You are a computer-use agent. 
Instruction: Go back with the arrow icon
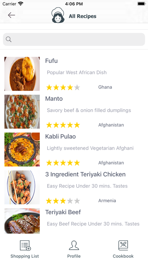[11, 15]
